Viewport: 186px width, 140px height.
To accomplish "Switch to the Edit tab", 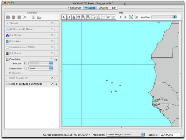I will [x=114, y=8].
